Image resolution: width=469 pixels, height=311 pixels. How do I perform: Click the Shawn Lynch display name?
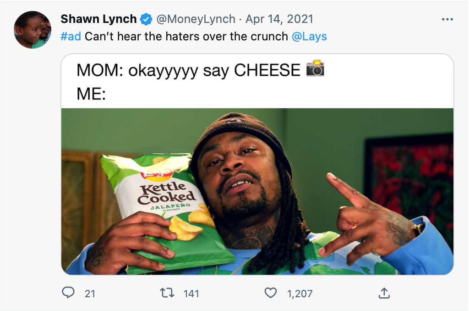click(99, 19)
